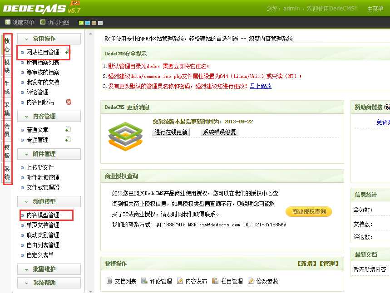
Task: Switch to the 模块 side tab
Action: pos(7,66)
